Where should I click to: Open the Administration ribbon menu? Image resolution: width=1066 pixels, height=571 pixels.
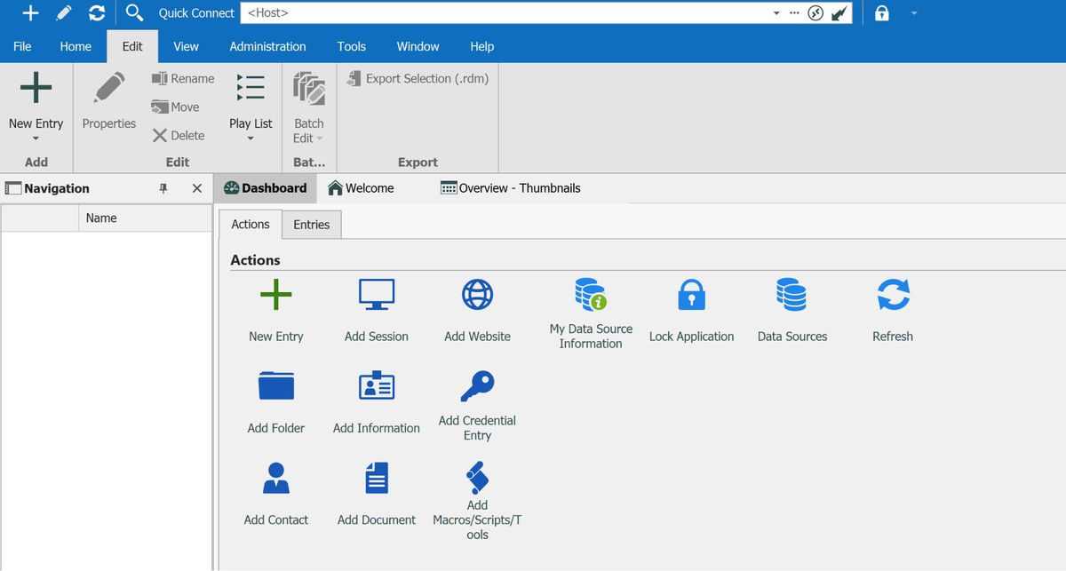point(267,46)
